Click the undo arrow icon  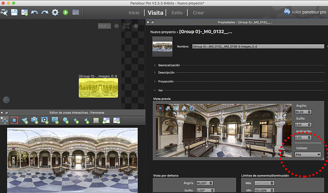coord(35,12)
